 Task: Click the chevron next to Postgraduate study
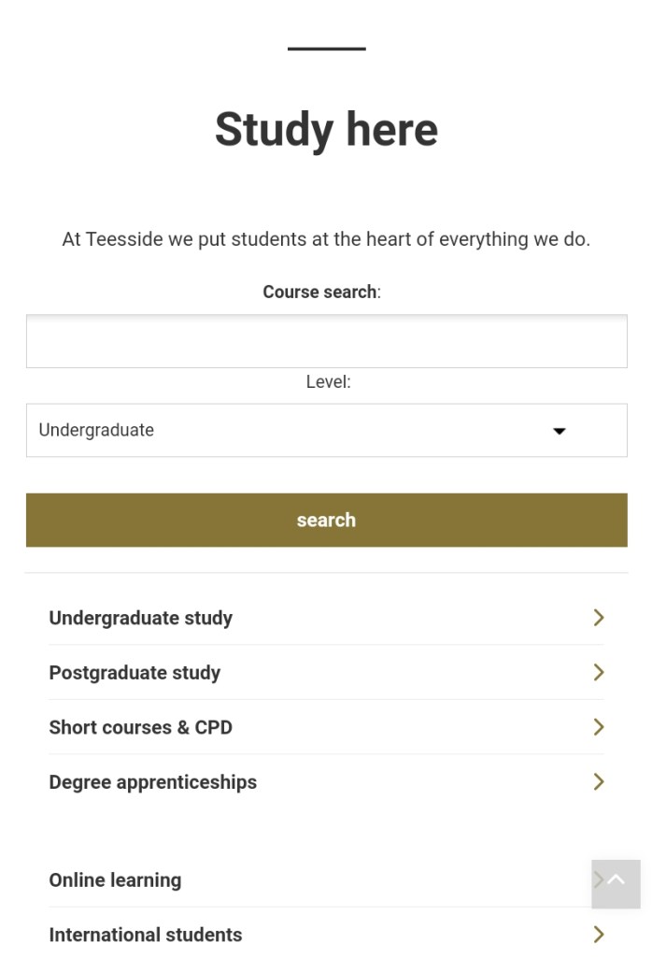[x=599, y=672]
